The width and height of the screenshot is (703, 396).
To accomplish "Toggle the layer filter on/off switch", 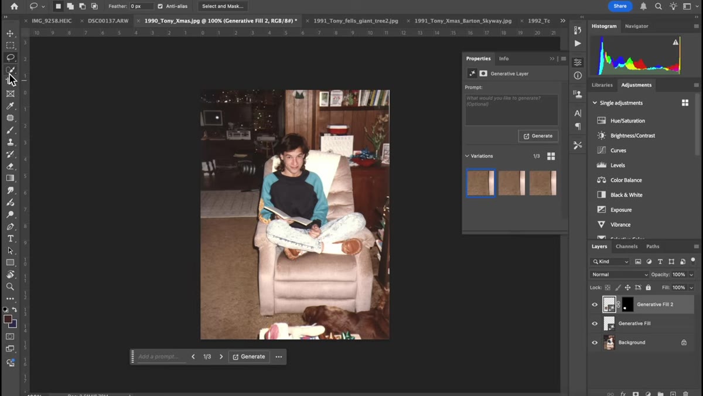I will (693, 261).
